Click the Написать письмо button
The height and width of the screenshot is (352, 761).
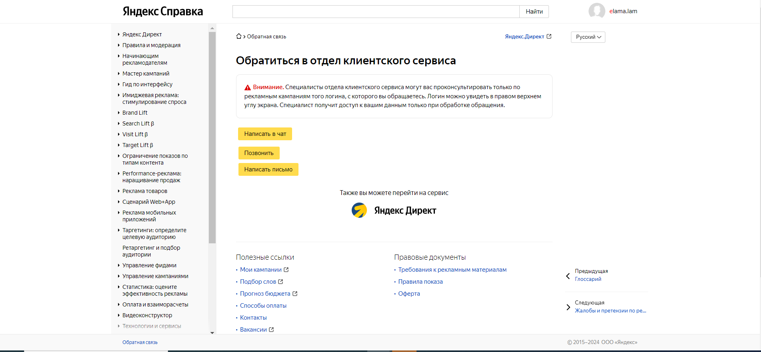(268, 169)
